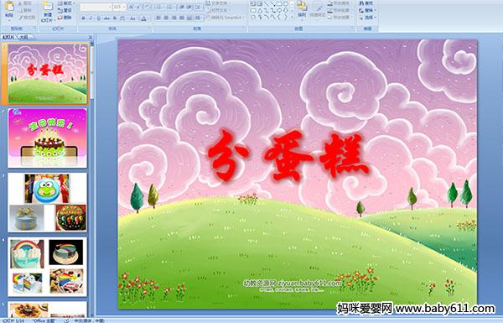The height and width of the screenshot is (323, 503).
Task: Click the Delete slide button
Action: 65,18
